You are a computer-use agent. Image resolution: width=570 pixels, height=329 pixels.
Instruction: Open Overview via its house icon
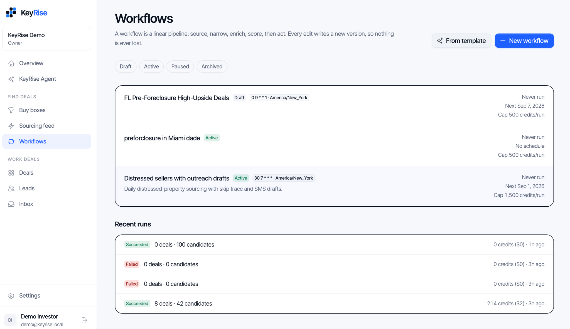click(x=11, y=63)
